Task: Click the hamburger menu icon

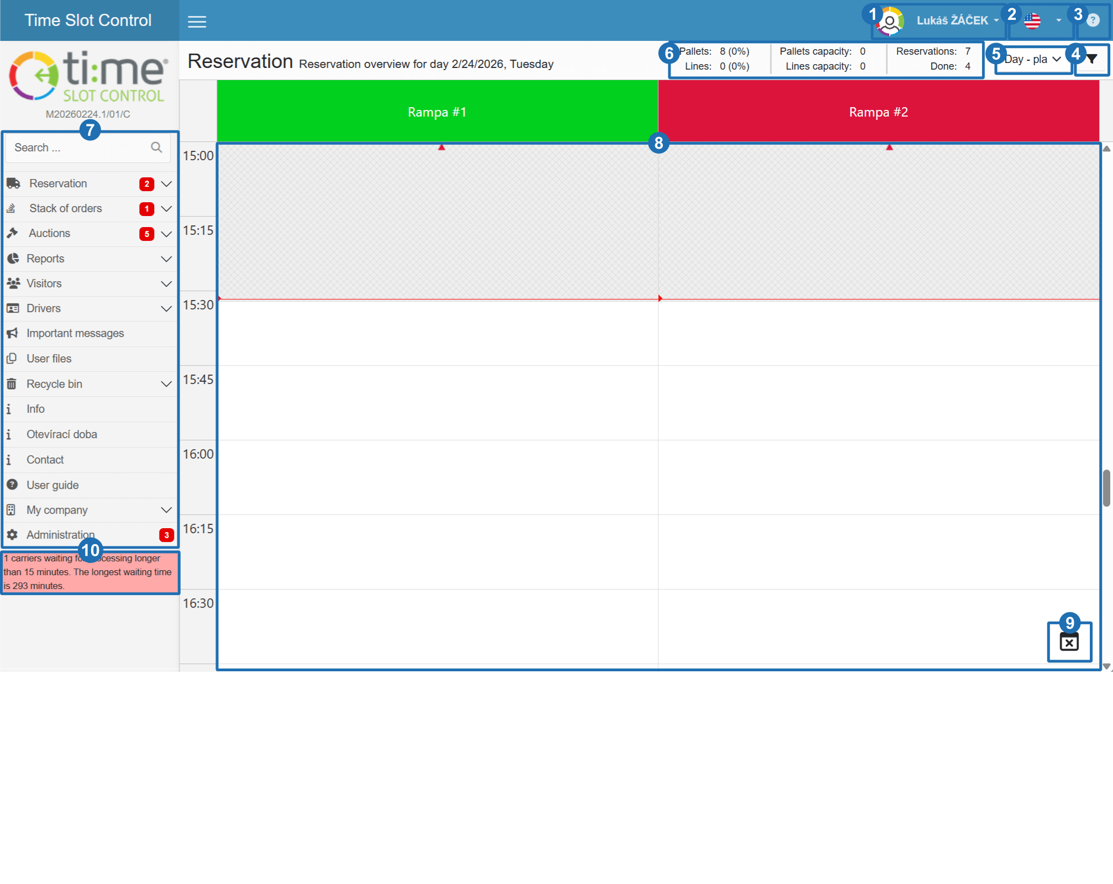Action: [x=197, y=22]
